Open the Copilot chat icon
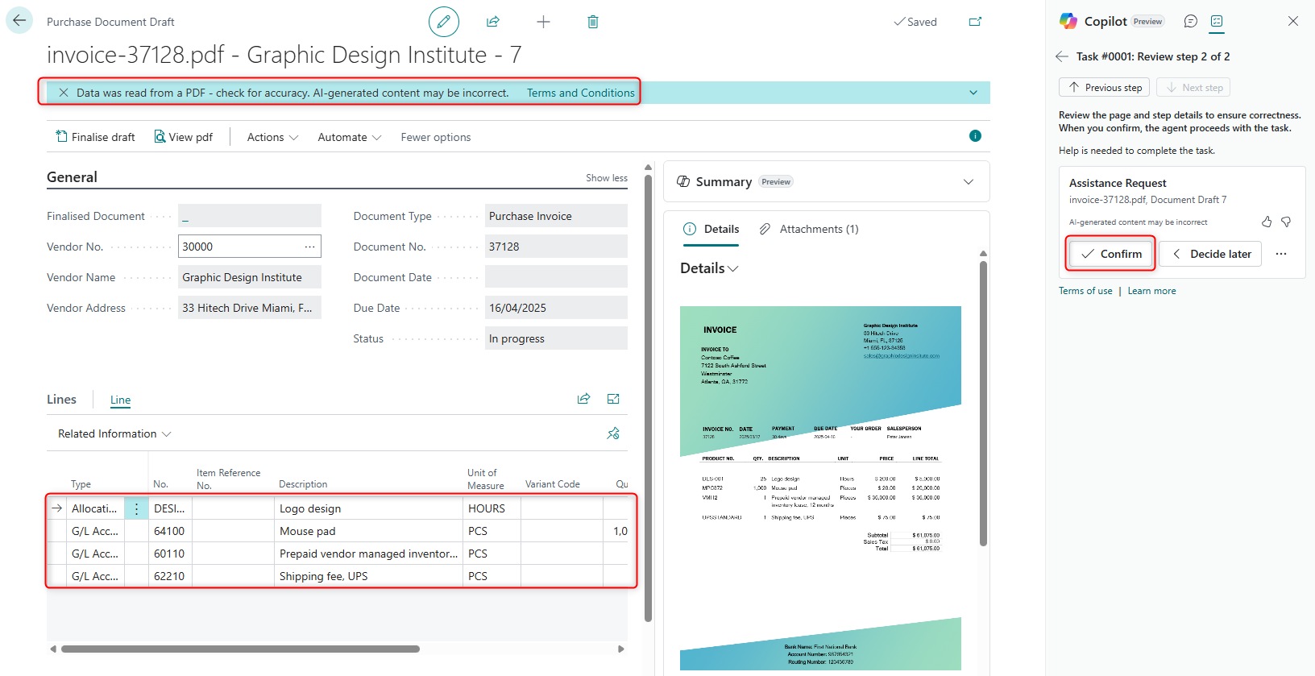The height and width of the screenshot is (676, 1315). point(1191,21)
